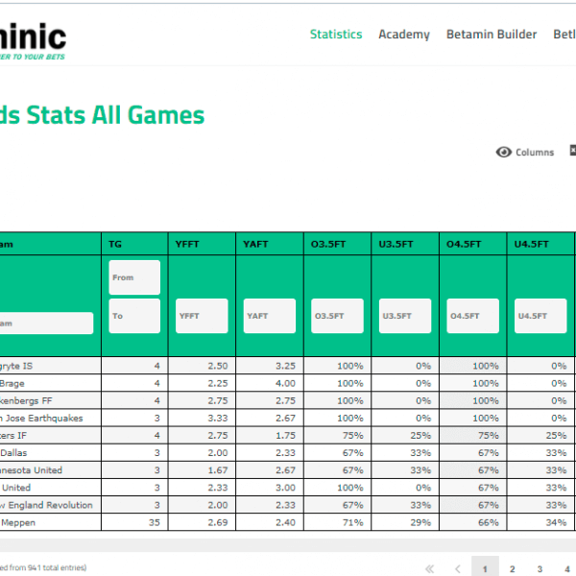Viewport: 576px width, 576px height.
Task: Go to page 2 of results
Action: click(x=512, y=569)
